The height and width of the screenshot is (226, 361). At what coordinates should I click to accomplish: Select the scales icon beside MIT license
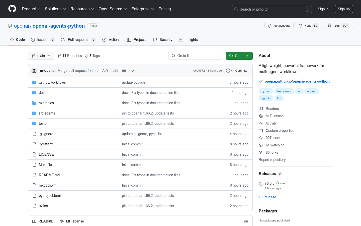(260, 116)
